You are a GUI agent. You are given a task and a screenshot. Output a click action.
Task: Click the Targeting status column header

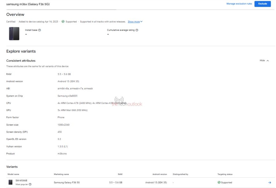pos(225,174)
